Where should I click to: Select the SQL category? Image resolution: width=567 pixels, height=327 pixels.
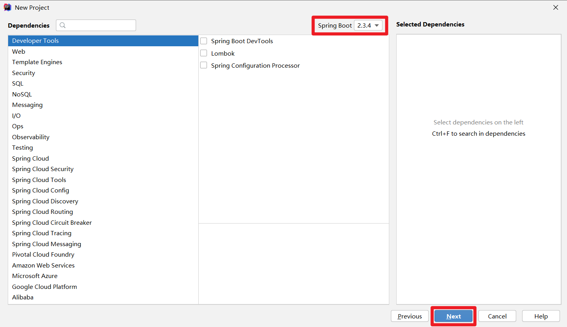pyautogui.click(x=103, y=84)
